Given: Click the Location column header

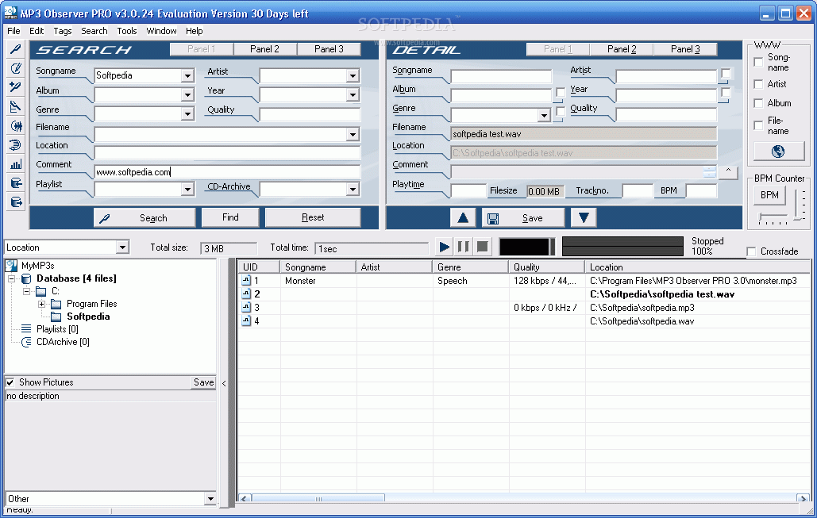Looking at the screenshot, I should click(x=698, y=267).
